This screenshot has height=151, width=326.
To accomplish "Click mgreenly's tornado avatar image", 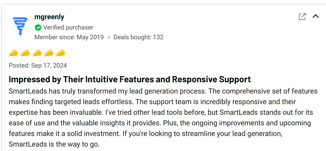I will point(20,26).
